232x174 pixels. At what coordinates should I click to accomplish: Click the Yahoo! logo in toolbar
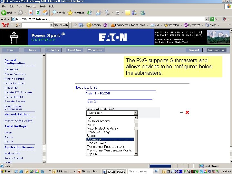pos(5,25)
